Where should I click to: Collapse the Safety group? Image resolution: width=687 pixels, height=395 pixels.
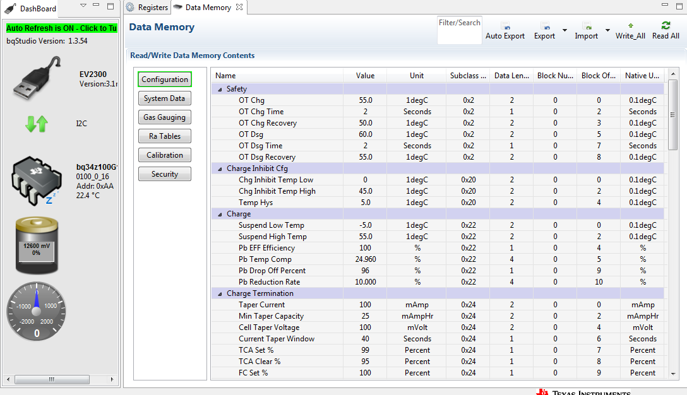coord(220,90)
